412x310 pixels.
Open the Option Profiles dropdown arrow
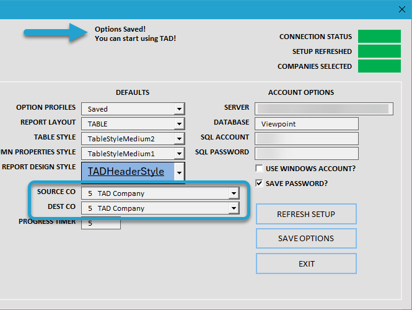(x=179, y=109)
